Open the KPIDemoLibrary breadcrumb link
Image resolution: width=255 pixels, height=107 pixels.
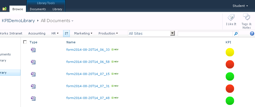click(18, 21)
